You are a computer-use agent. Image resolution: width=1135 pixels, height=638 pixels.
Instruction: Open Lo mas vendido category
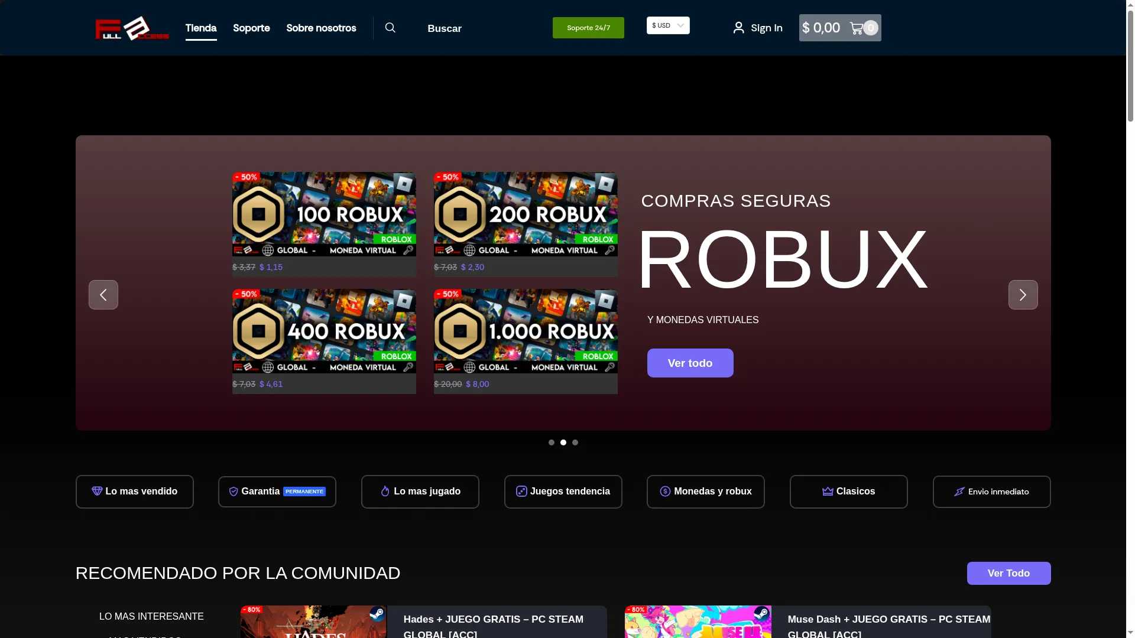135,491
